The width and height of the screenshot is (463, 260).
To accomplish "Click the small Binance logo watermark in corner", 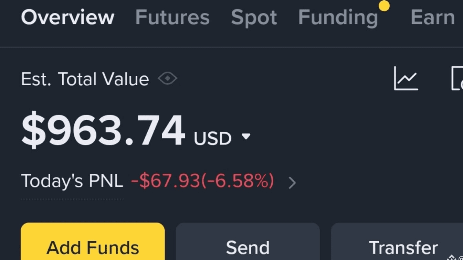I will click(x=452, y=257).
